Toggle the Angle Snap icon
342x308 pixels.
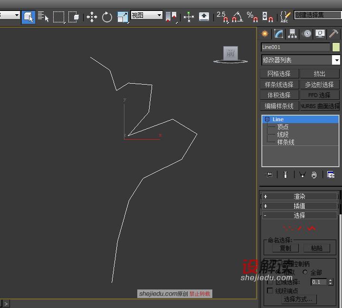tap(237, 17)
